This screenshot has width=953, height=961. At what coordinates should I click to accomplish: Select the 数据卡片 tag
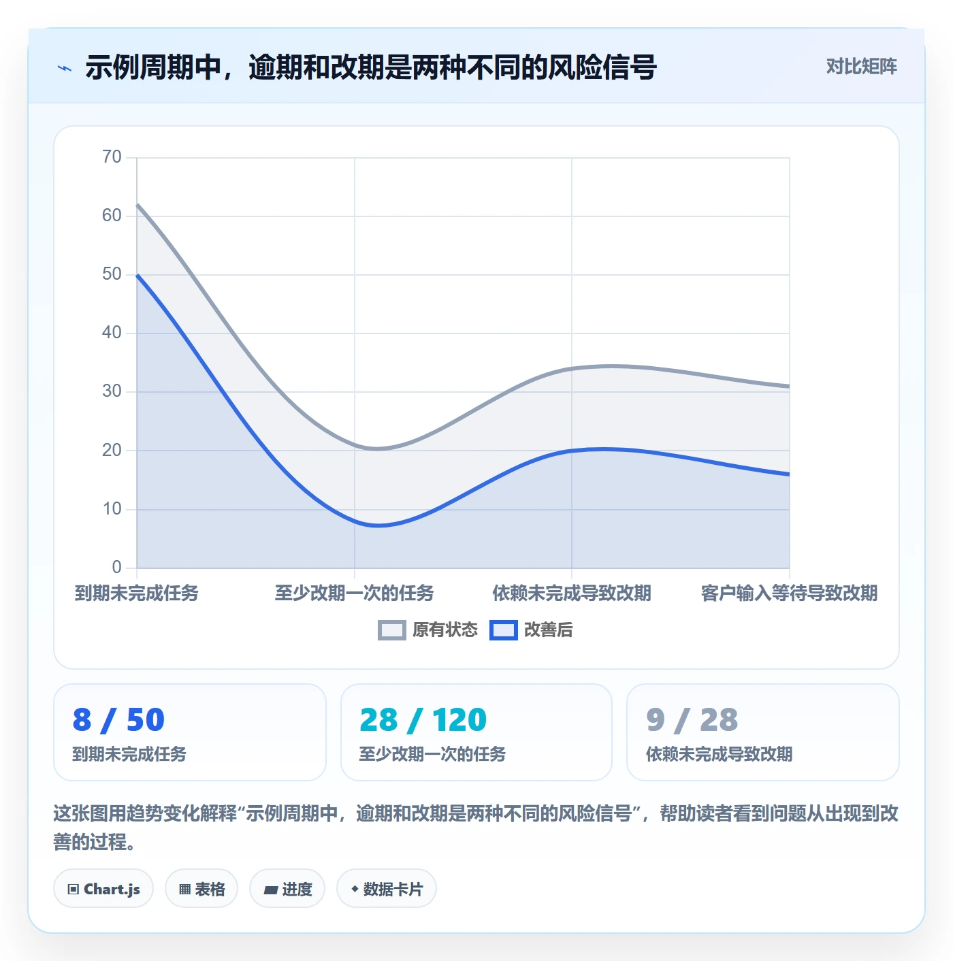coord(387,888)
